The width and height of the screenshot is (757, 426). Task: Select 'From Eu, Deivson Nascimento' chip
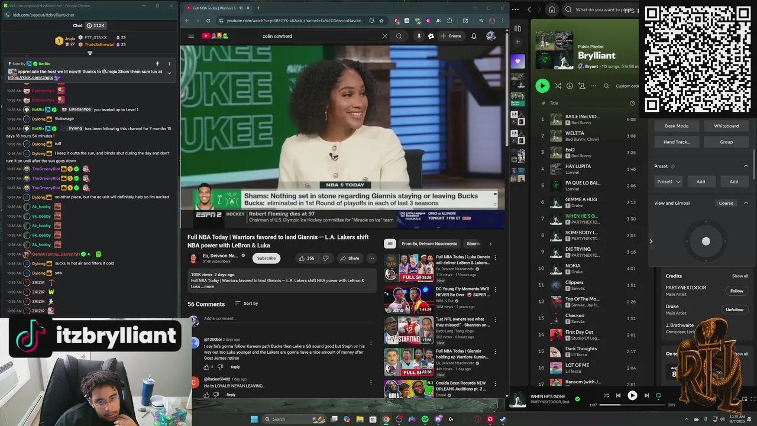coord(429,244)
